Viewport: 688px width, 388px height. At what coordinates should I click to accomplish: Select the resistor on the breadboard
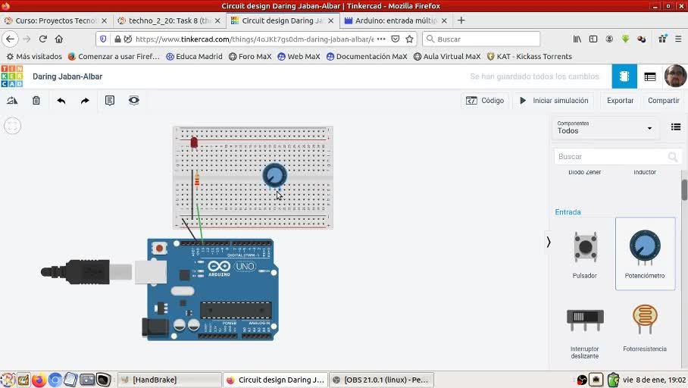click(x=196, y=180)
